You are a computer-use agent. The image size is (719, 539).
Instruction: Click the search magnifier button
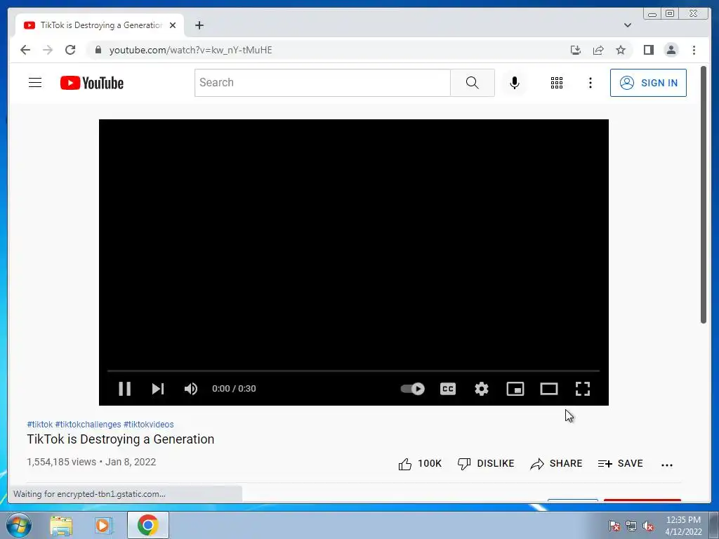pos(473,83)
